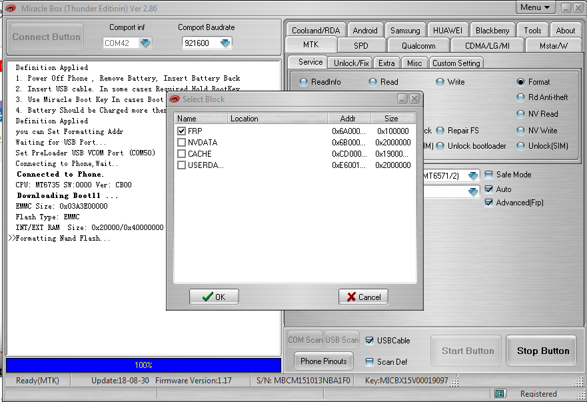Switch to the MTK tab
587x402 pixels.
tap(310, 45)
